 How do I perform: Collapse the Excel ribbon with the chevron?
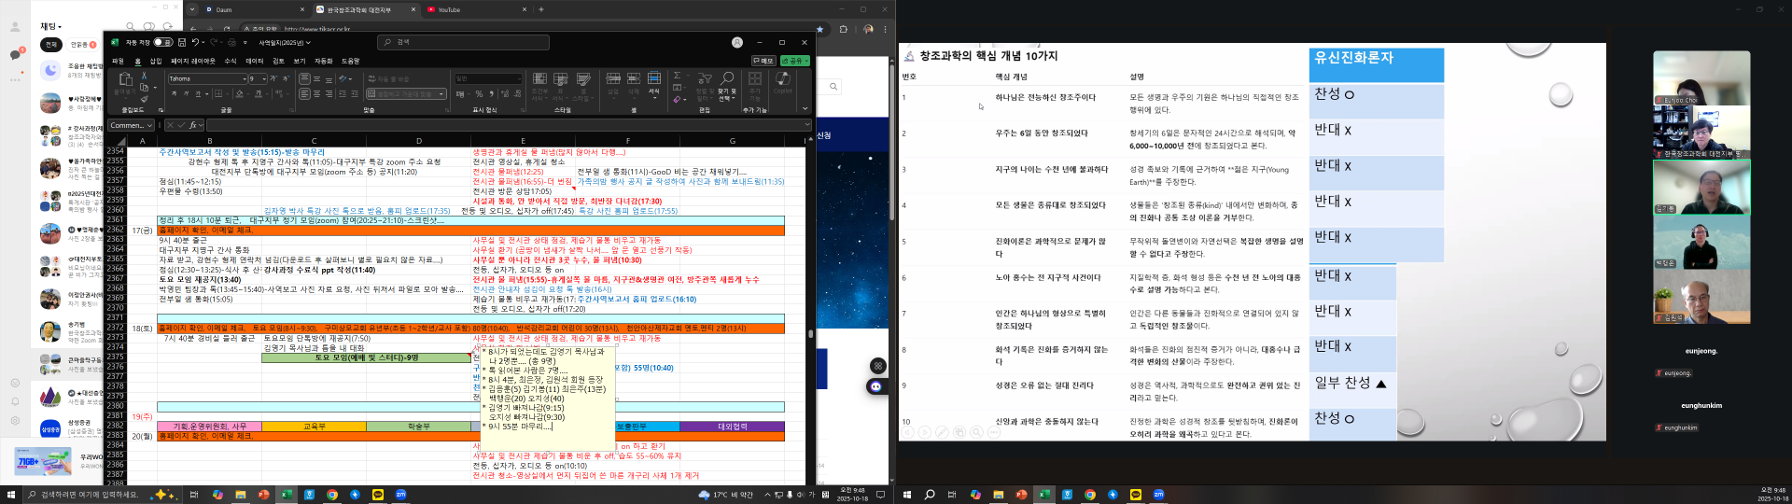[806, 110]
